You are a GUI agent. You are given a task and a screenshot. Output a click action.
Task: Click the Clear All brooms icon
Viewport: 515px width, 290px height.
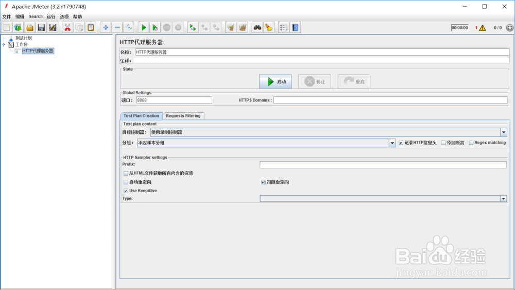pos(243,28)
